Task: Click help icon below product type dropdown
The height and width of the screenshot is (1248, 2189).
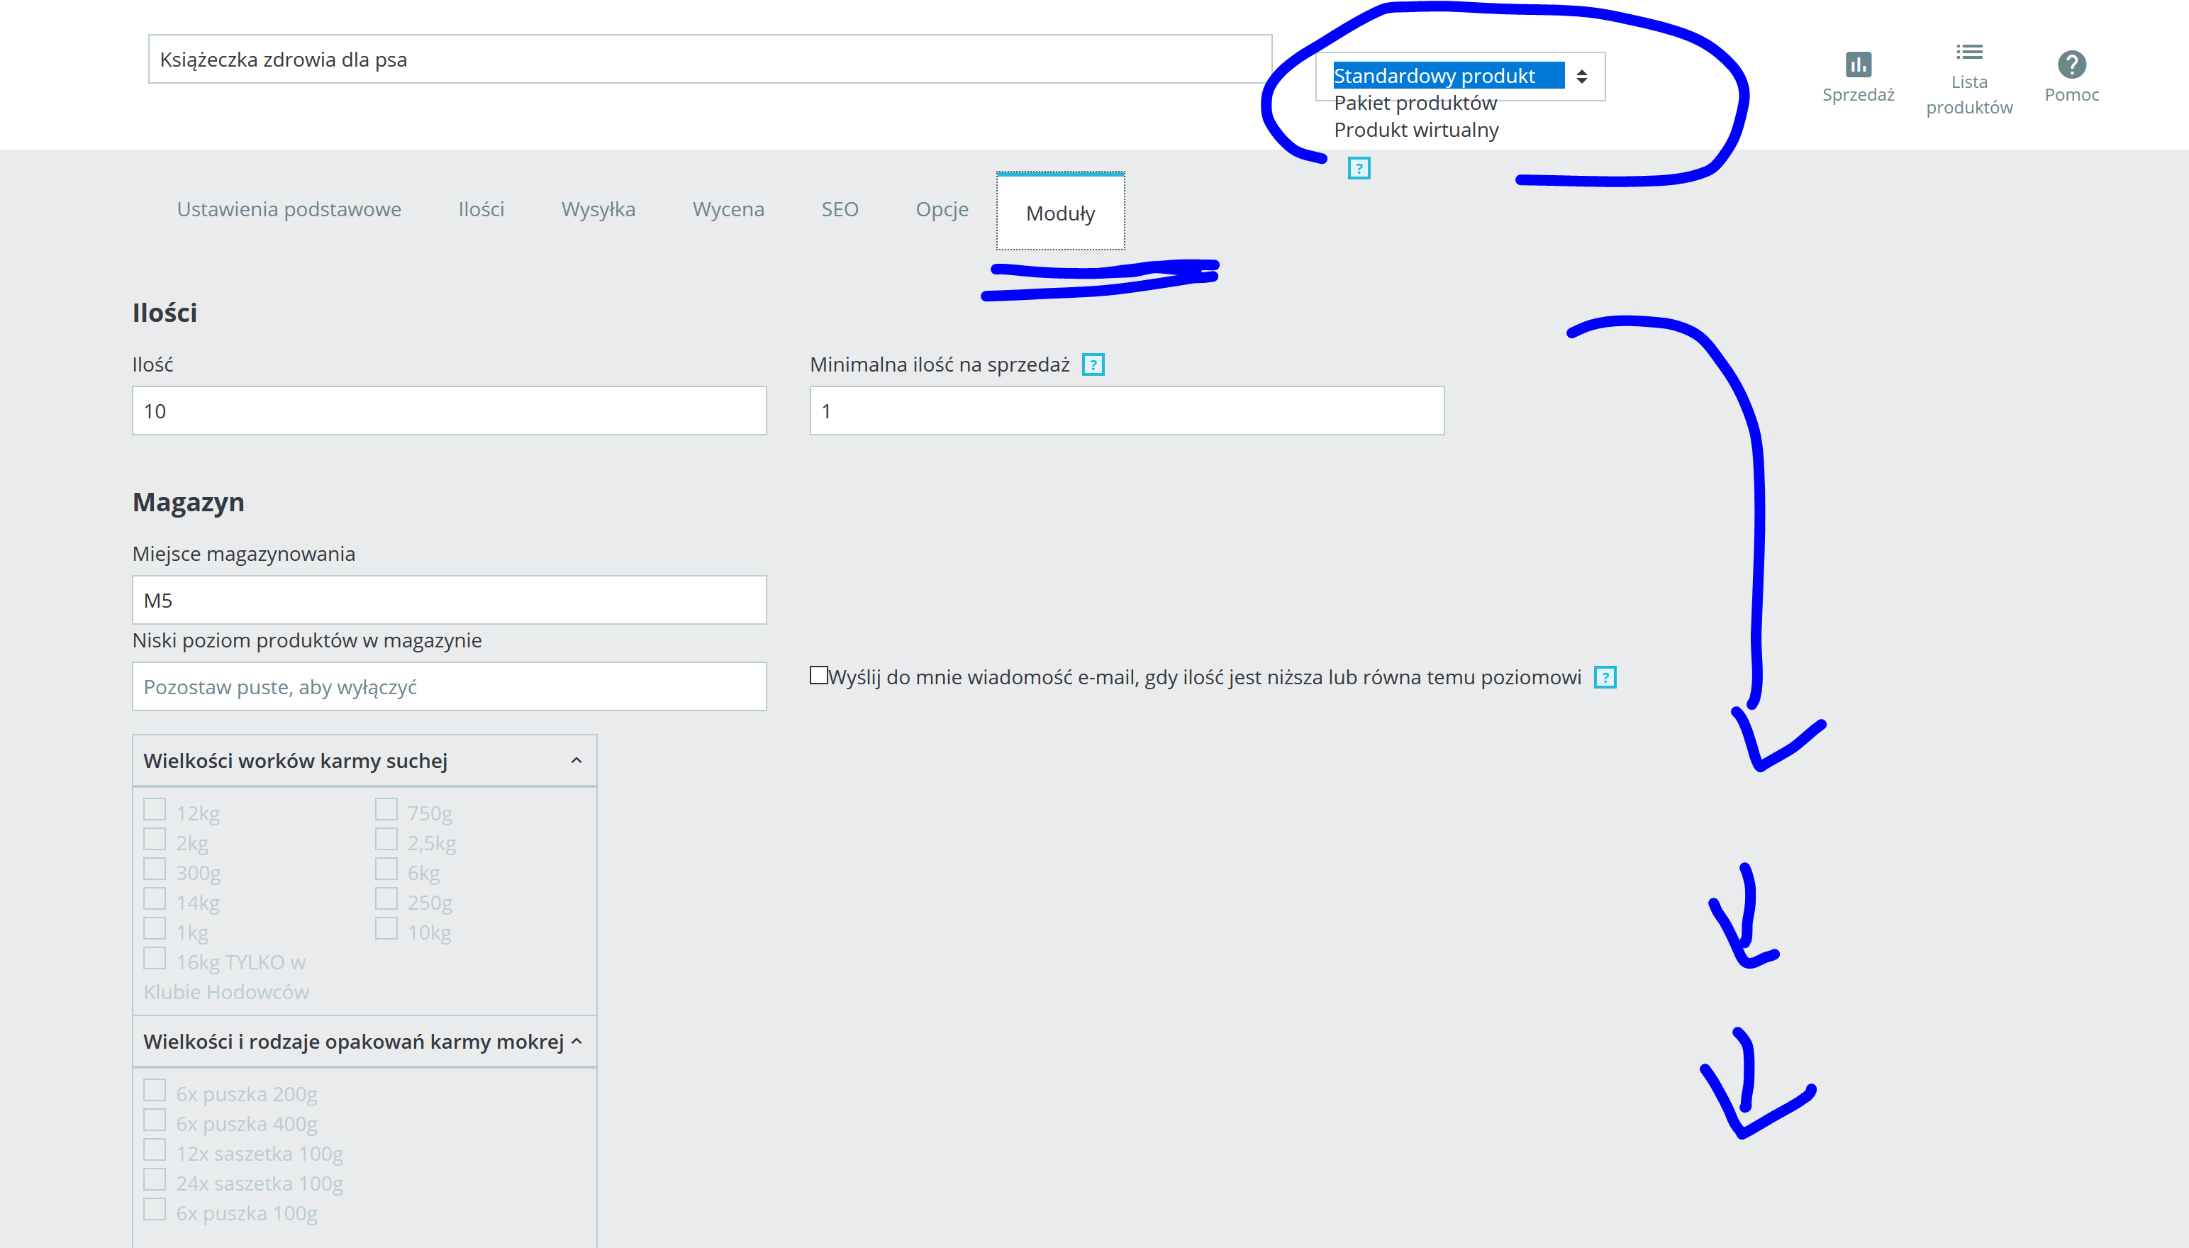Action: pos(1359,169)
